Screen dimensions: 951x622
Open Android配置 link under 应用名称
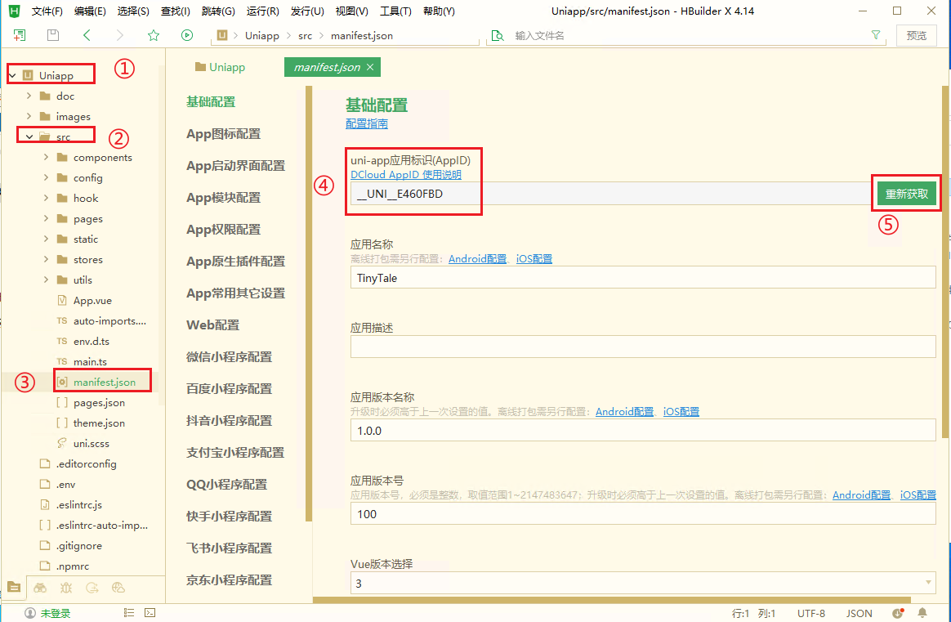(x=477, y=258)
